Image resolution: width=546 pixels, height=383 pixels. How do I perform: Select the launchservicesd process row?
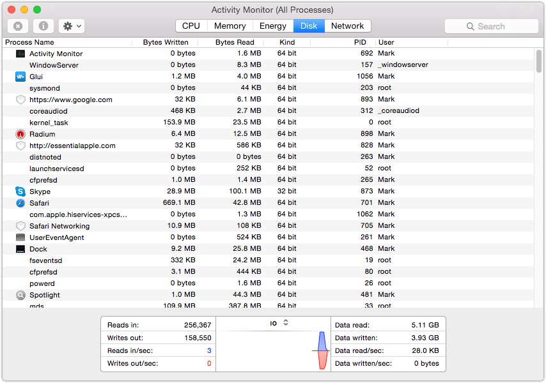pos(268,169)
